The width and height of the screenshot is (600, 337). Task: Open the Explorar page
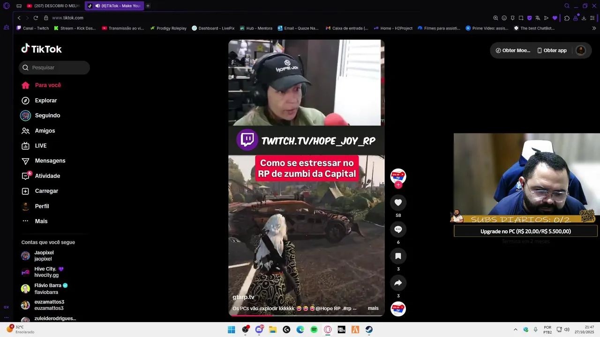(x=39, y=100)
